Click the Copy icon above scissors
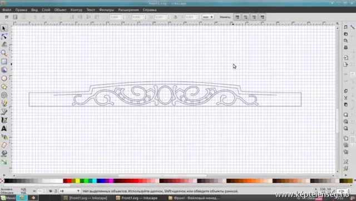The height and width of the screenshot is (201, 356). tap(345, 91)
